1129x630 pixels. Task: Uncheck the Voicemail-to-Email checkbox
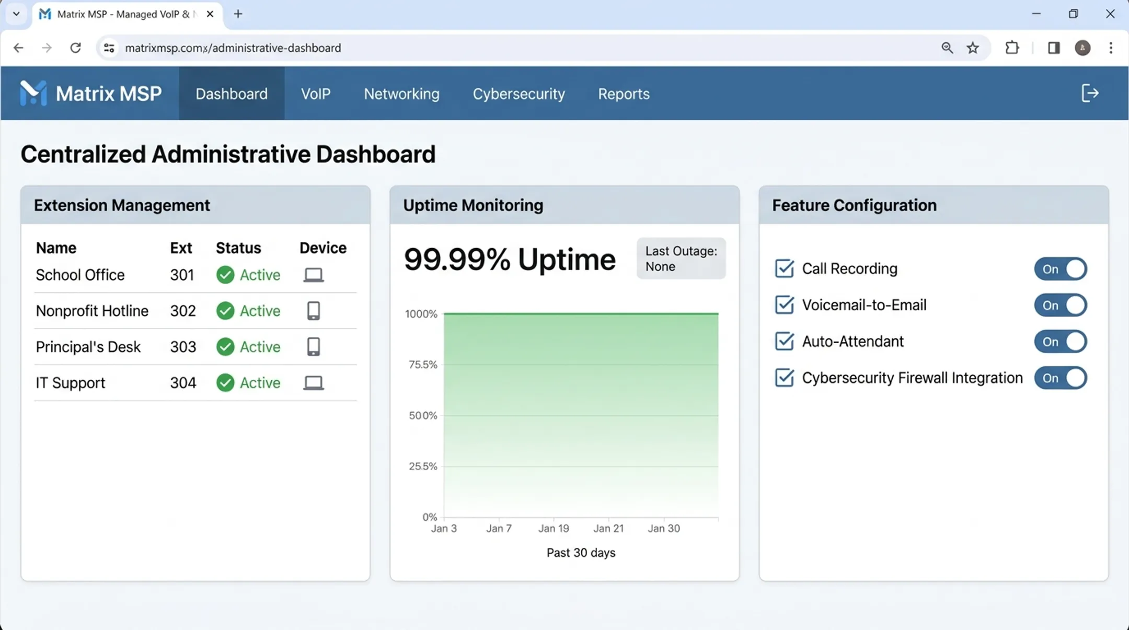[x=784, y=305]
